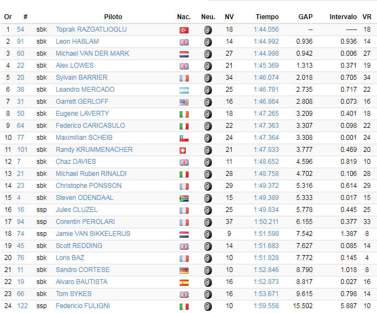The height and width of the screenshot is (313, 377).
Task: Click Turkish flag icon for Razgatlioglu
Action: [x=184, y=30]
